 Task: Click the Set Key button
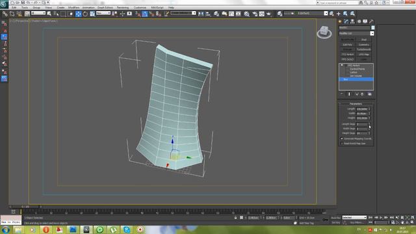click(335, 222)
